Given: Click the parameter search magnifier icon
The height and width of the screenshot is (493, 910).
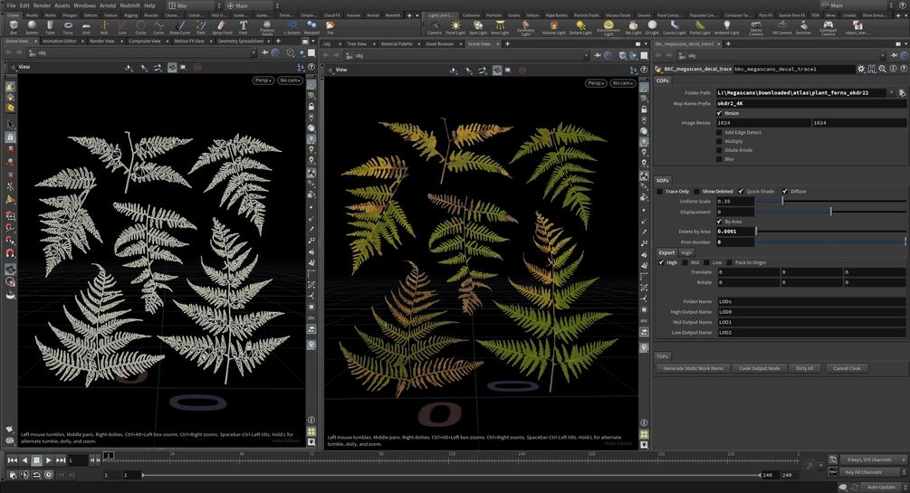Looking at the screenshot, I should (882, 69).
